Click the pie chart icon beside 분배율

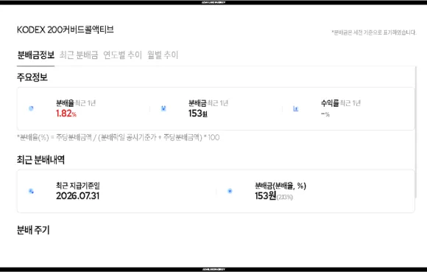point(31,108)
